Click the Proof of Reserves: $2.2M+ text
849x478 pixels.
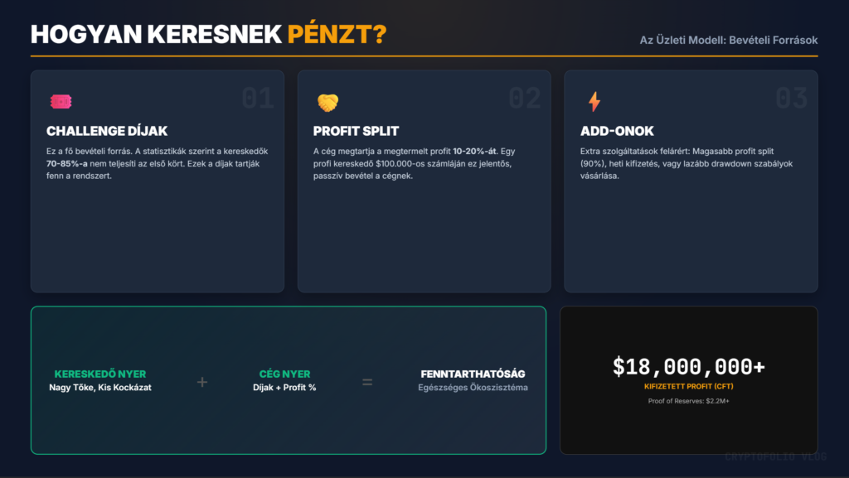(688, 401)
